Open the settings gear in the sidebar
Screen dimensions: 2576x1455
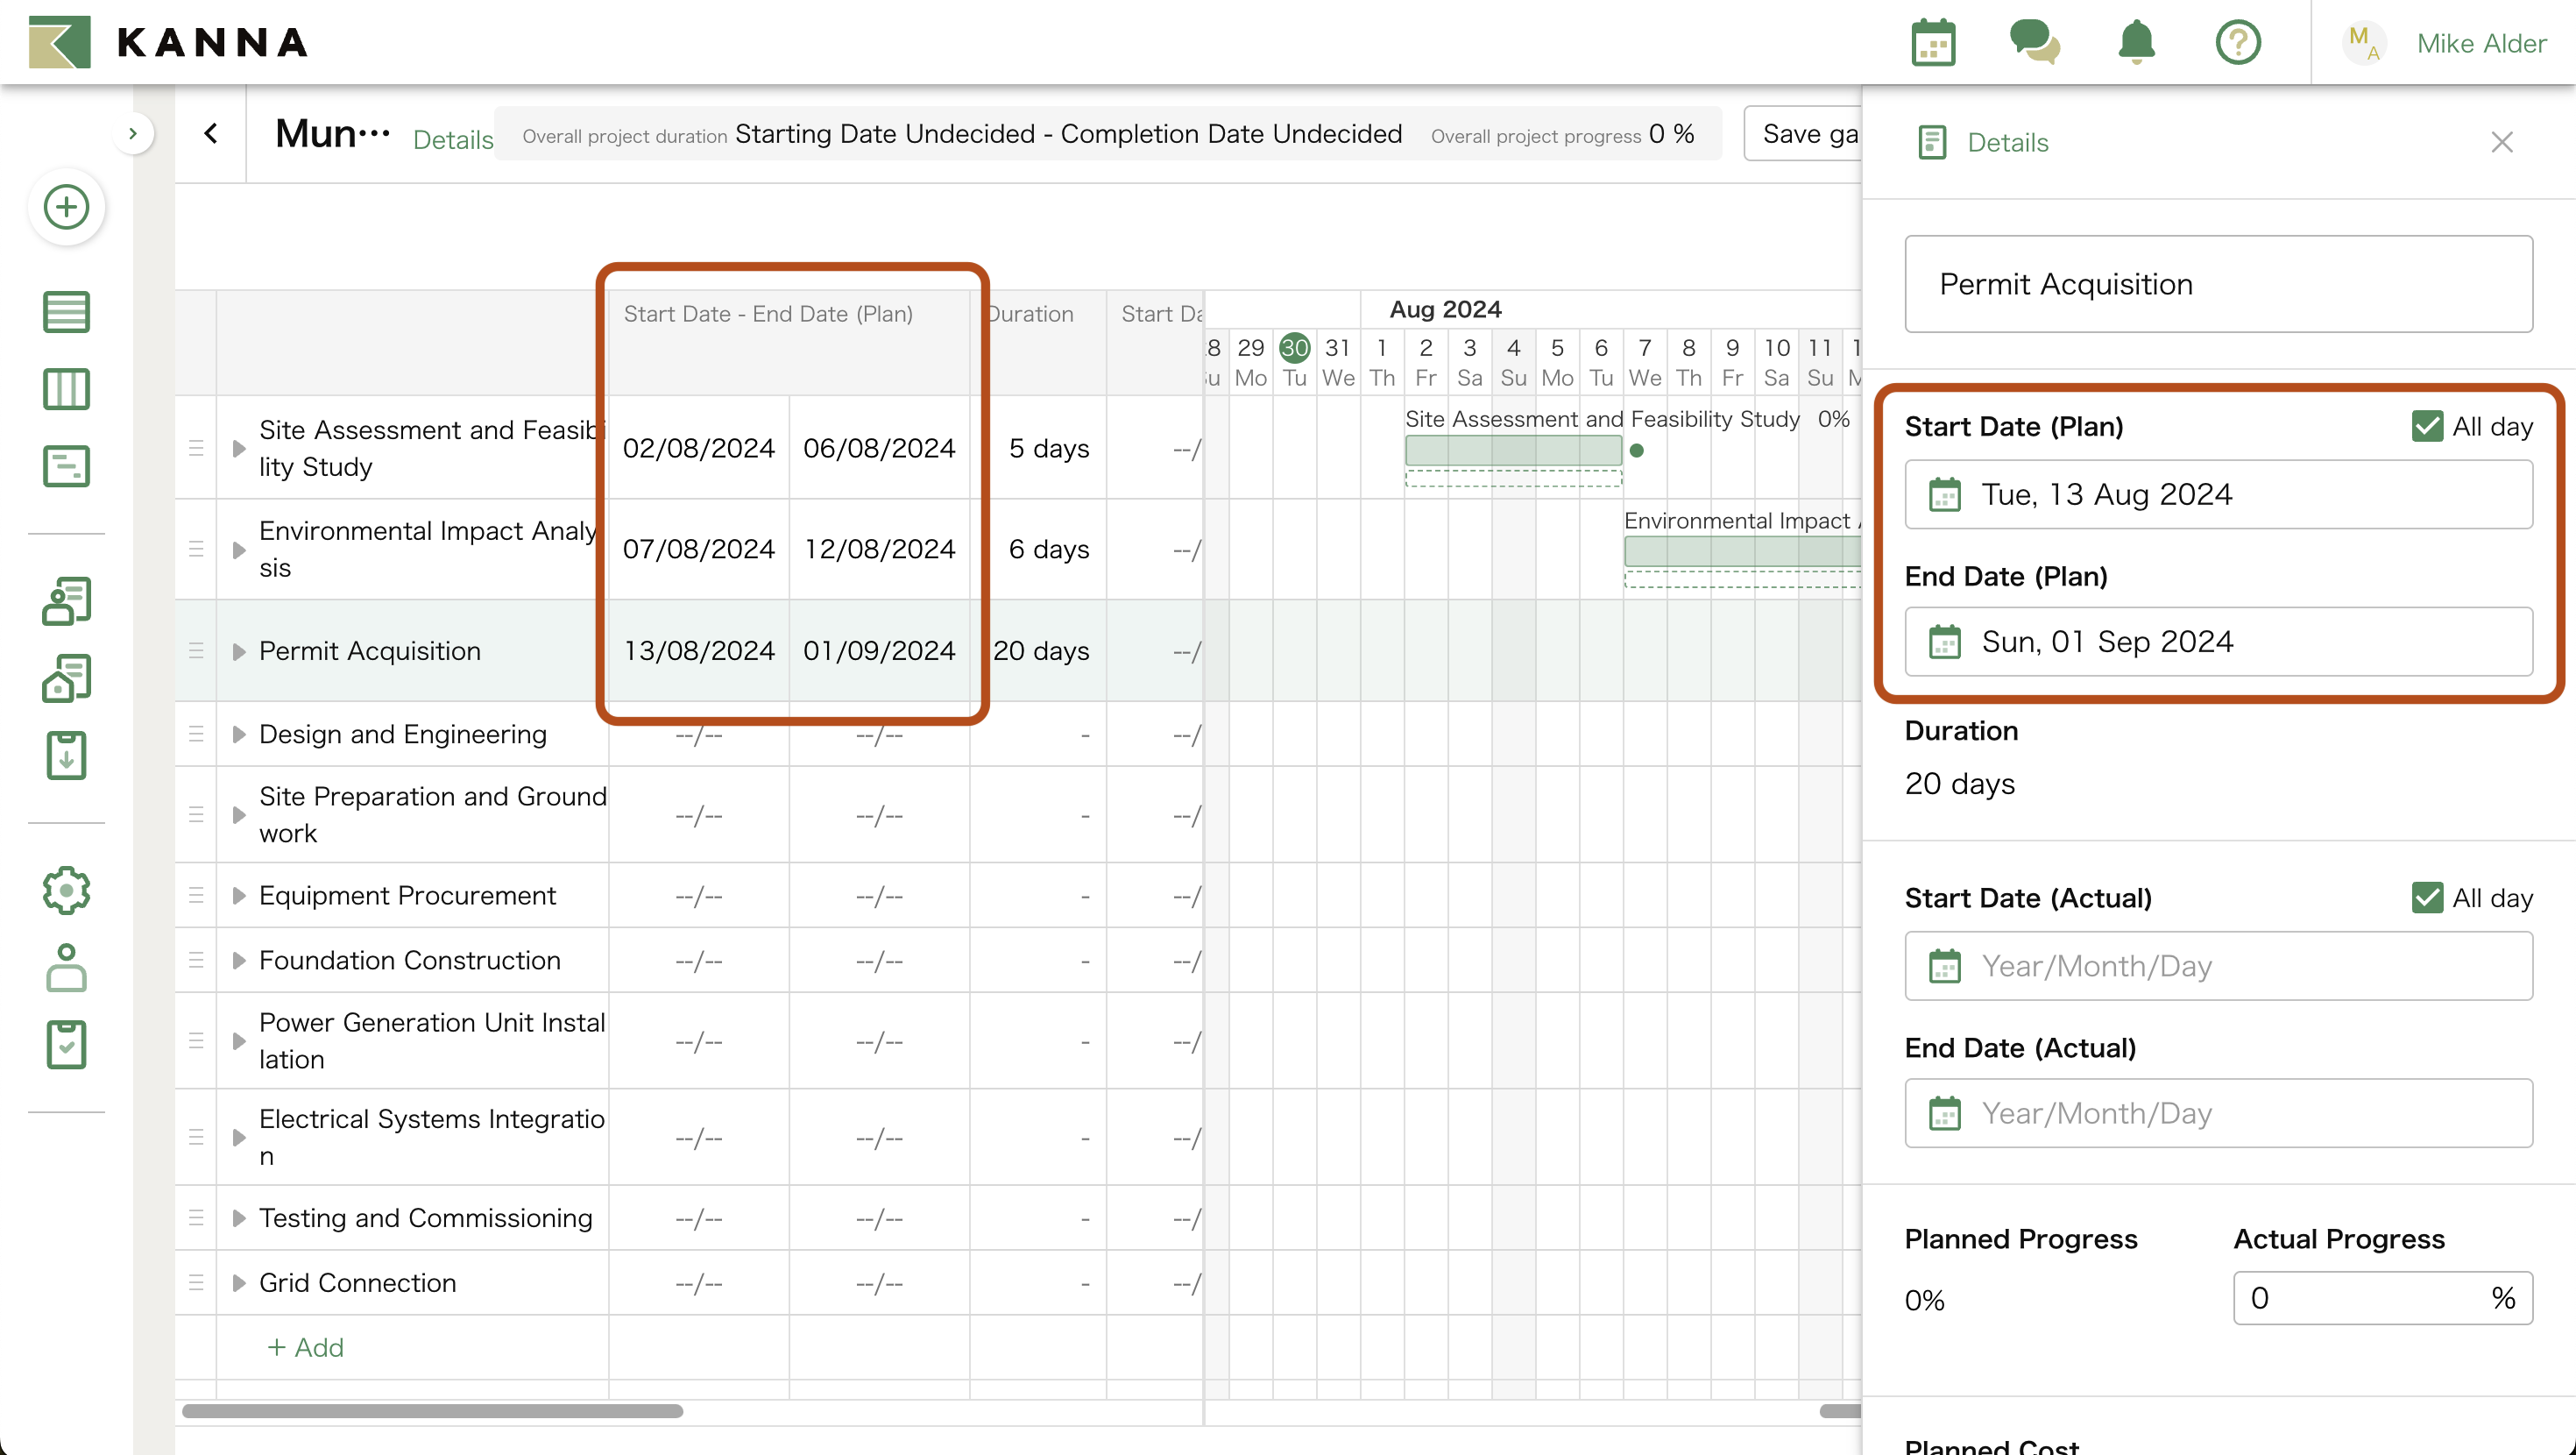click(66, 890)
